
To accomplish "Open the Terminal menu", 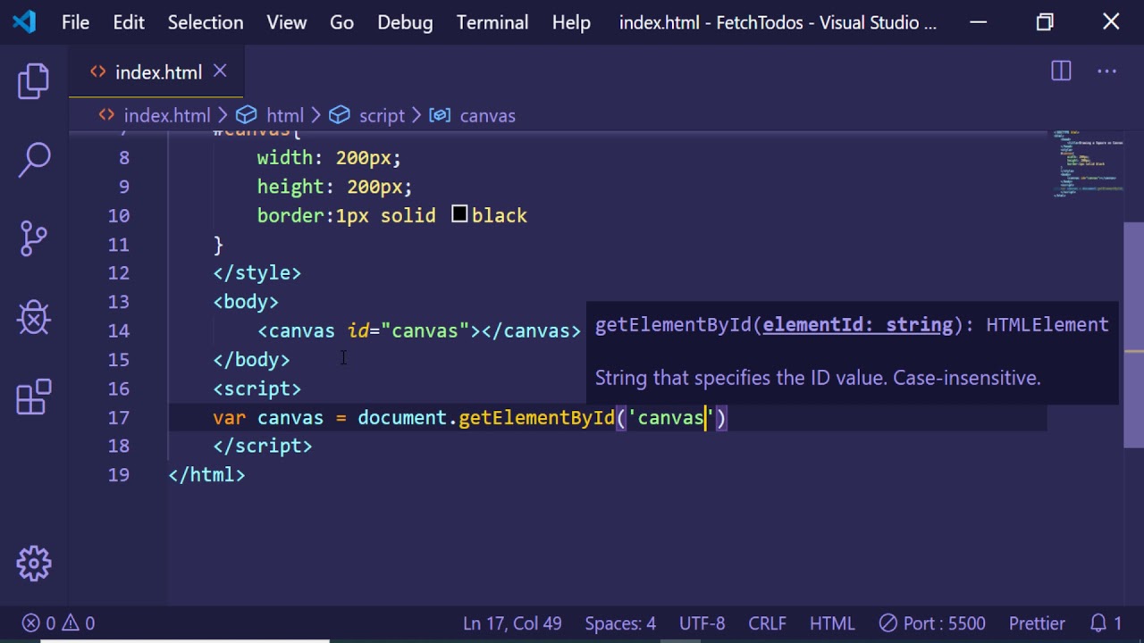I will coord(492,22).
